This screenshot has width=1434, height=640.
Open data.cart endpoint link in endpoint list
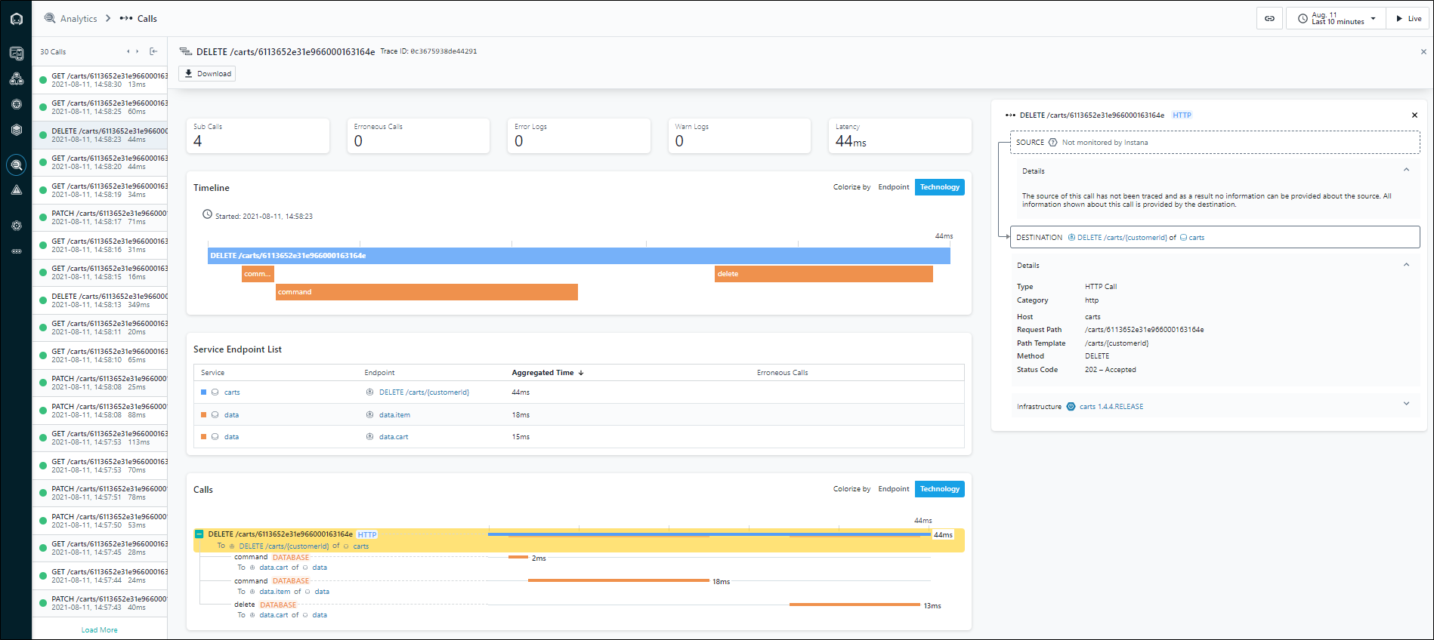(x=394, y=437)
